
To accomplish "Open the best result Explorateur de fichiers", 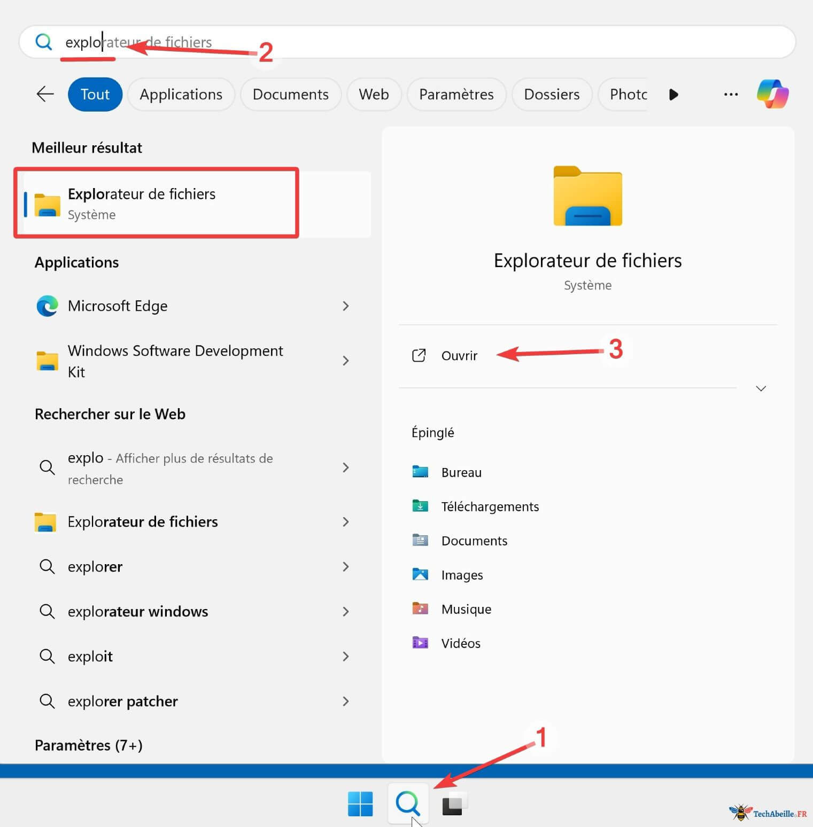I will (197, 204).
